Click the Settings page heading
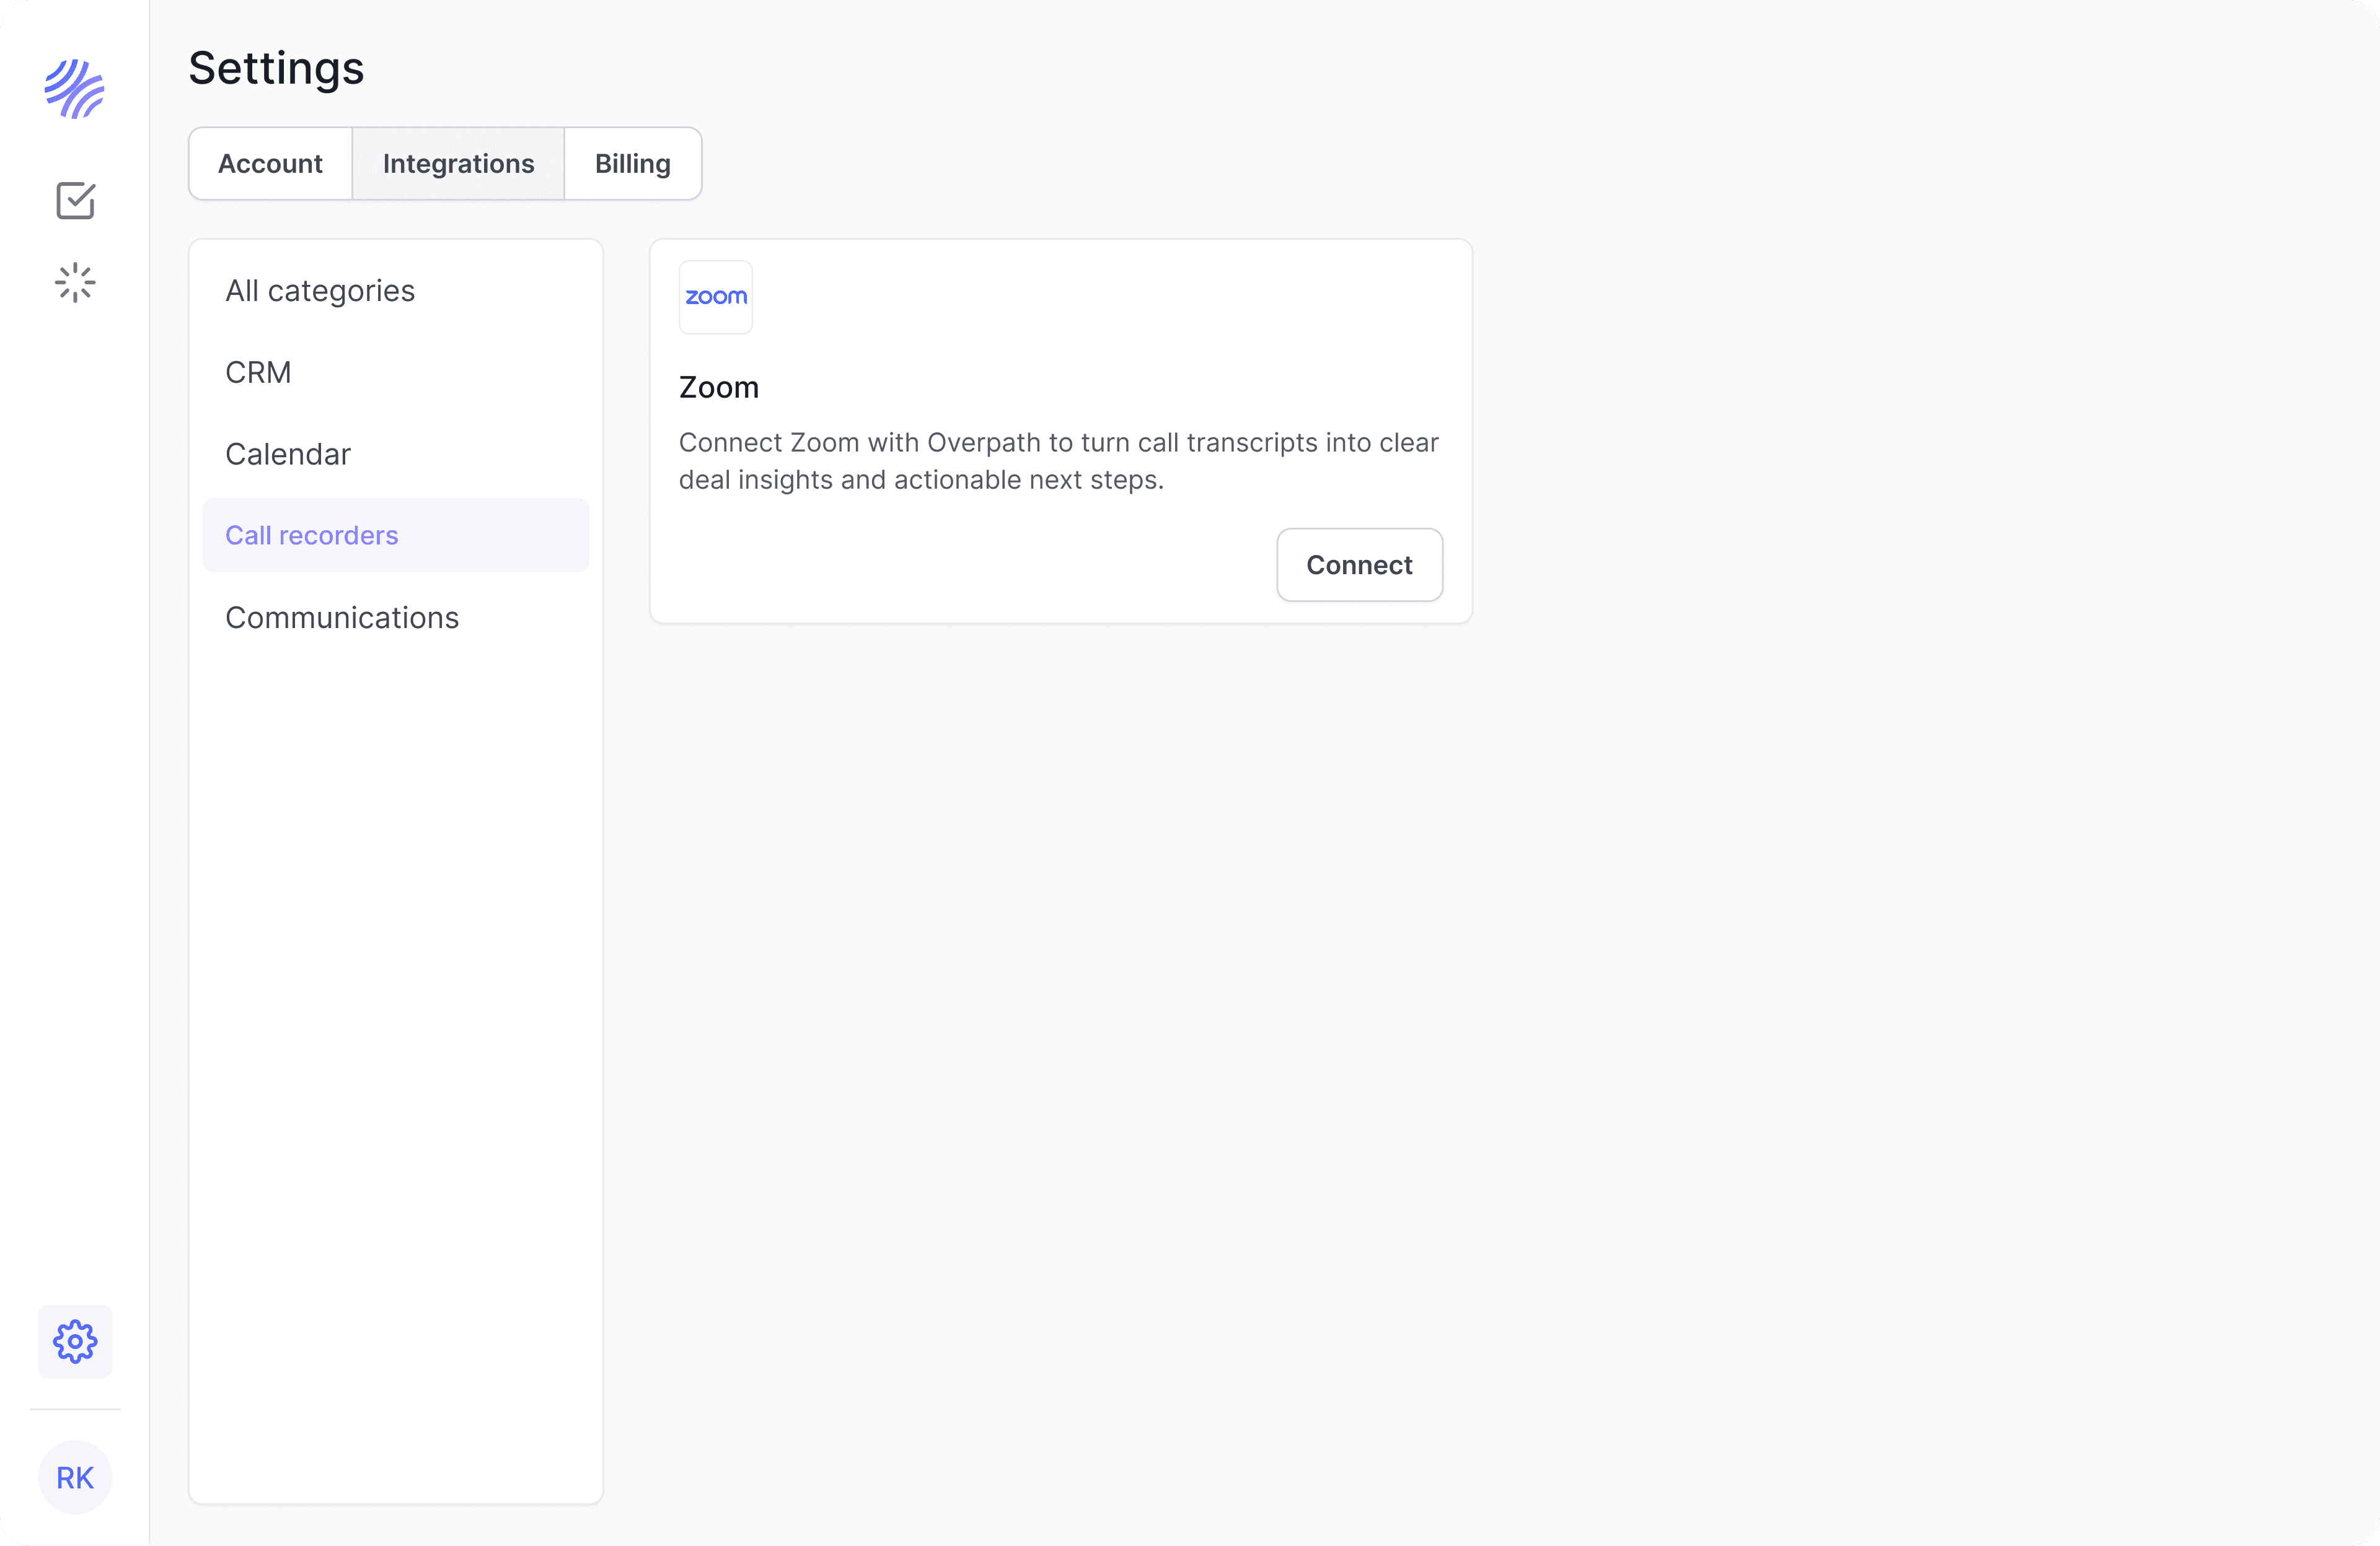Screen dimensions: 2380x1546 tap(276, 68)
